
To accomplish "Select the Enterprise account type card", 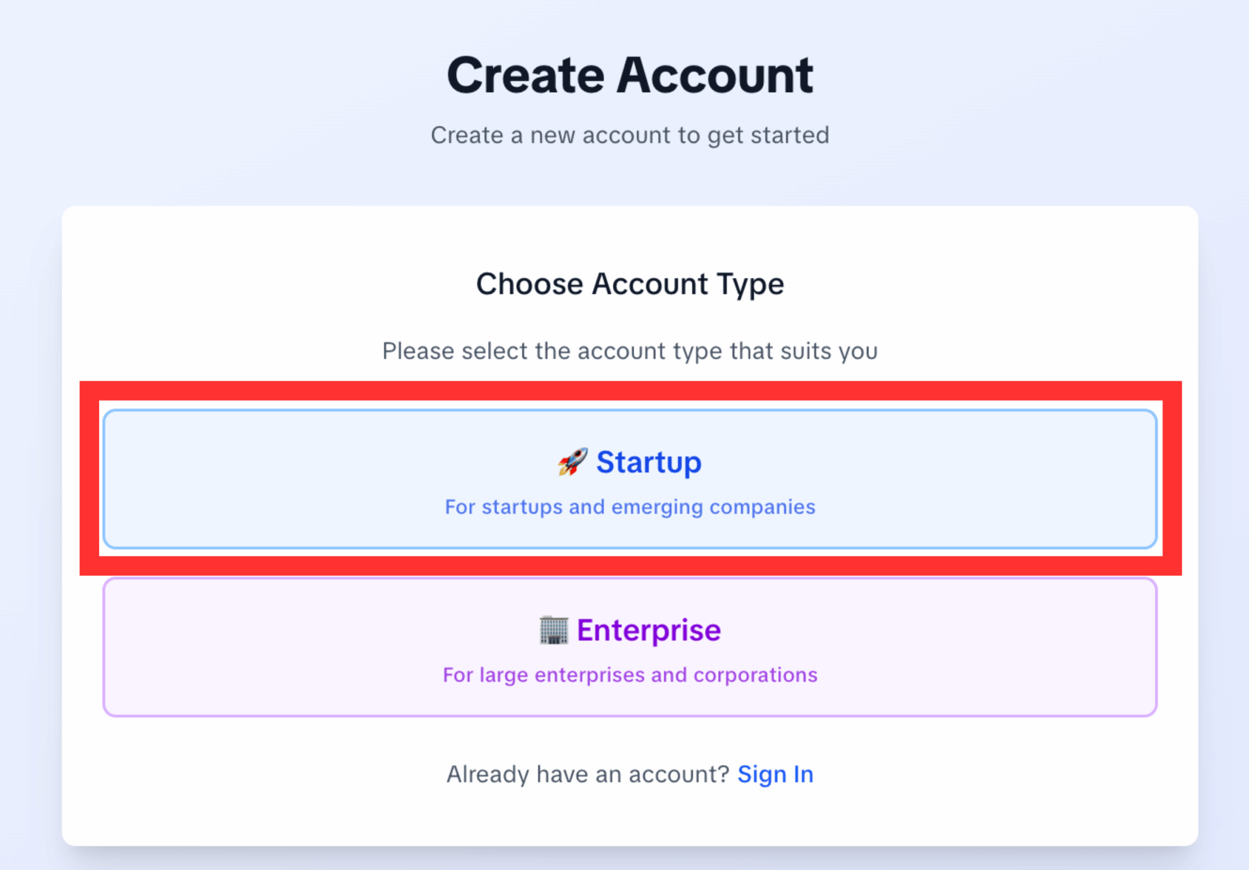I will (630, 647).
